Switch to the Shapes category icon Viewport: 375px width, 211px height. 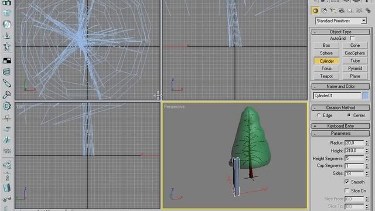(x=324, y=11)
